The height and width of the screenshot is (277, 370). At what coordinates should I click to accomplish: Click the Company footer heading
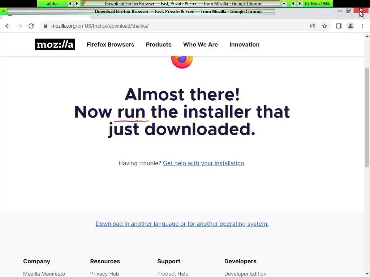click(36, 261)
